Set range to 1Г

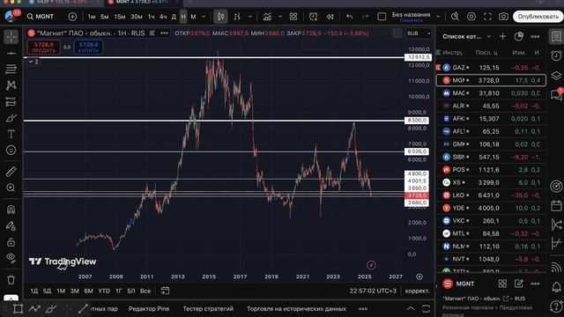(119, 291)
